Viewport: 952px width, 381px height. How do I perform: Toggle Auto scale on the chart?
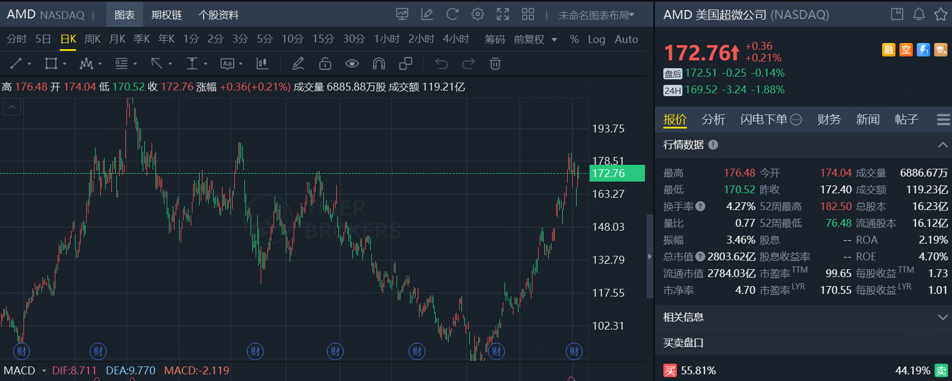pyautogui.click(x=626, y=39)
